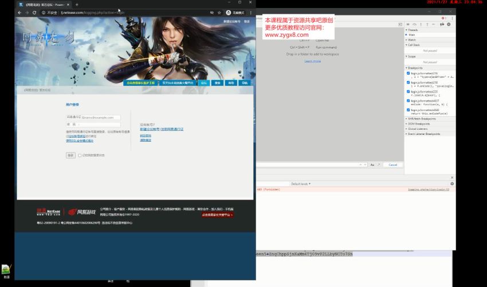Open the register Netease passport link

click(x=172, y=129)
